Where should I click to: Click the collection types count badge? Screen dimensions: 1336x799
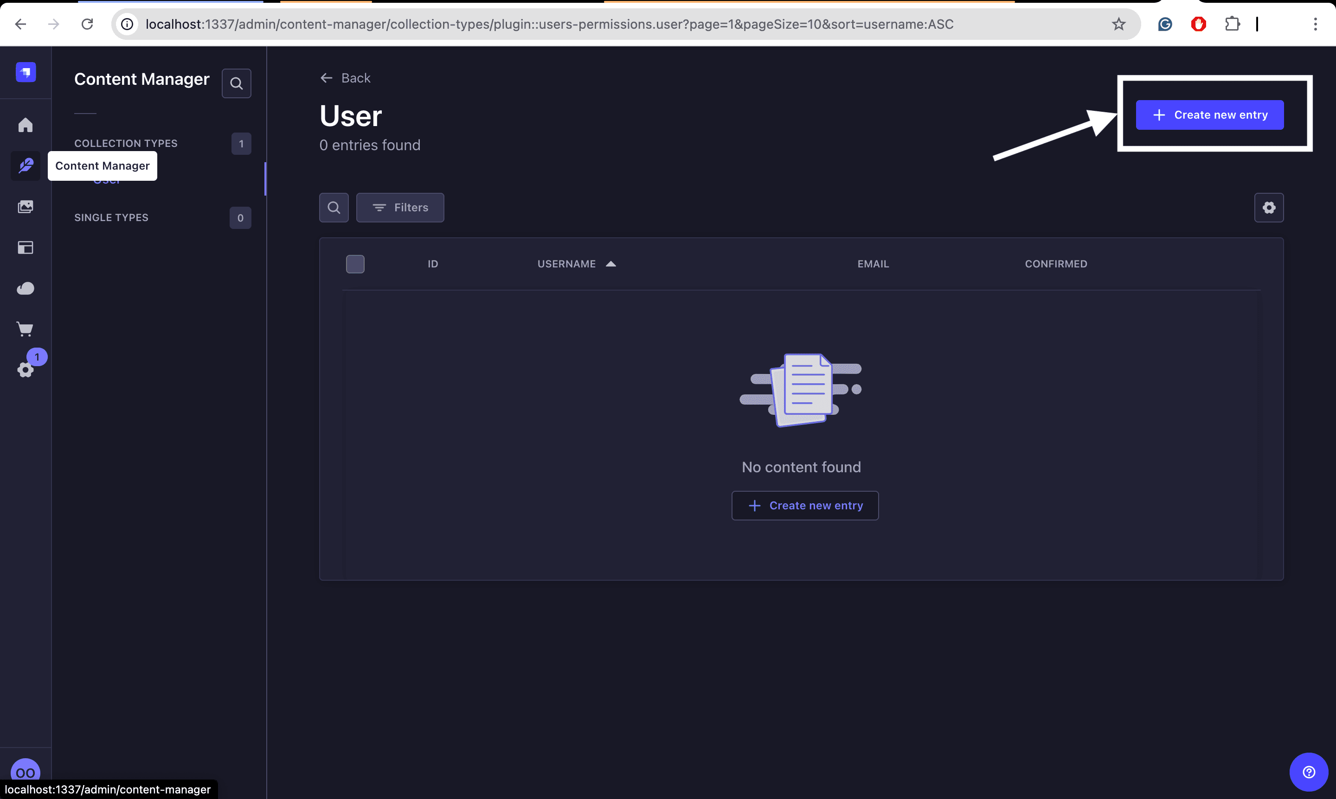pyautogui.click(x=241, y=144)
